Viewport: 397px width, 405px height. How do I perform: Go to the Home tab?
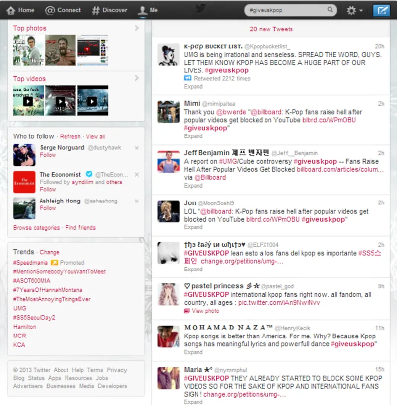pos(21,10)
